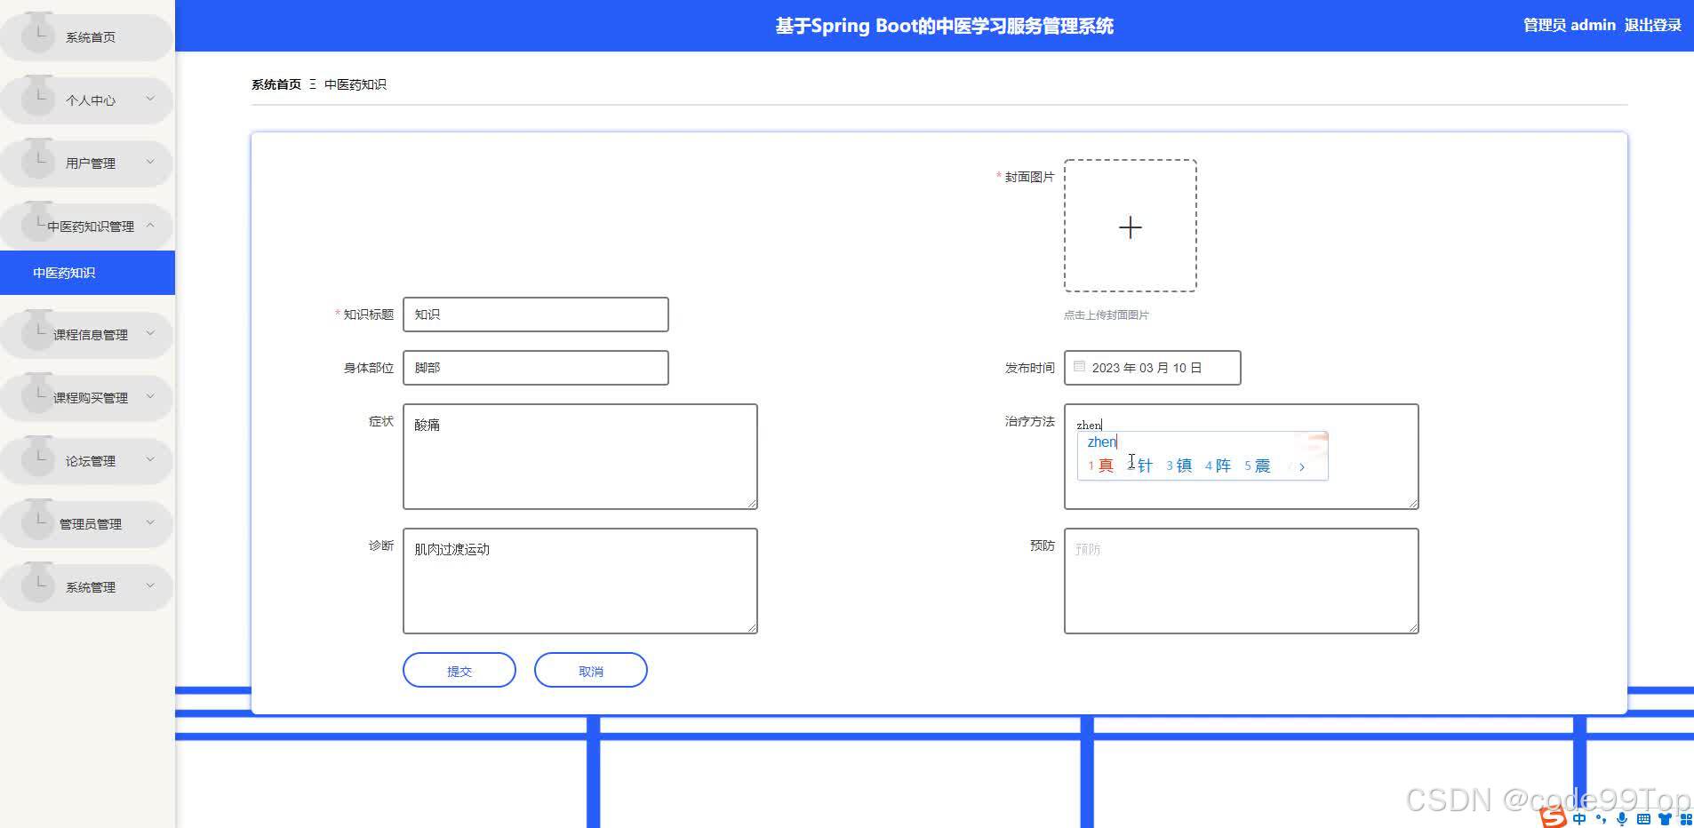Expand the 系统管理 menu chevron
The width and height of the screenshot is (1694, 828).
point(150,585)
